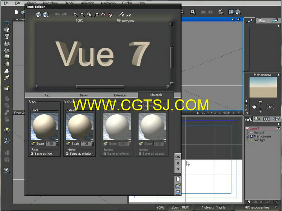Zoom in on the text preview
The height and width of the screenshot is (211, 282).
pos(75,15)
